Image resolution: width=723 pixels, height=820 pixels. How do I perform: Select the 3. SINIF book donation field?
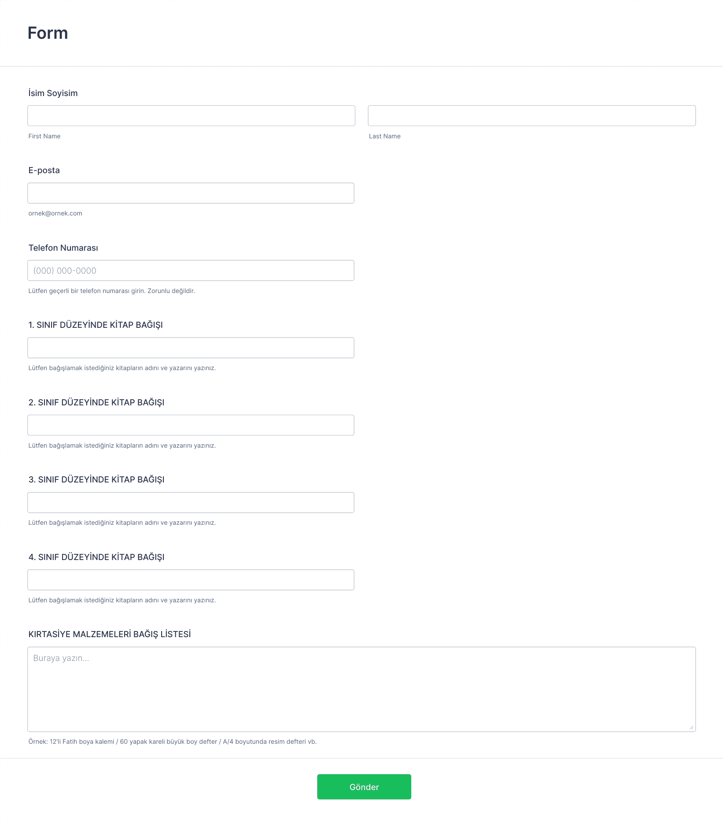[191, 502]
